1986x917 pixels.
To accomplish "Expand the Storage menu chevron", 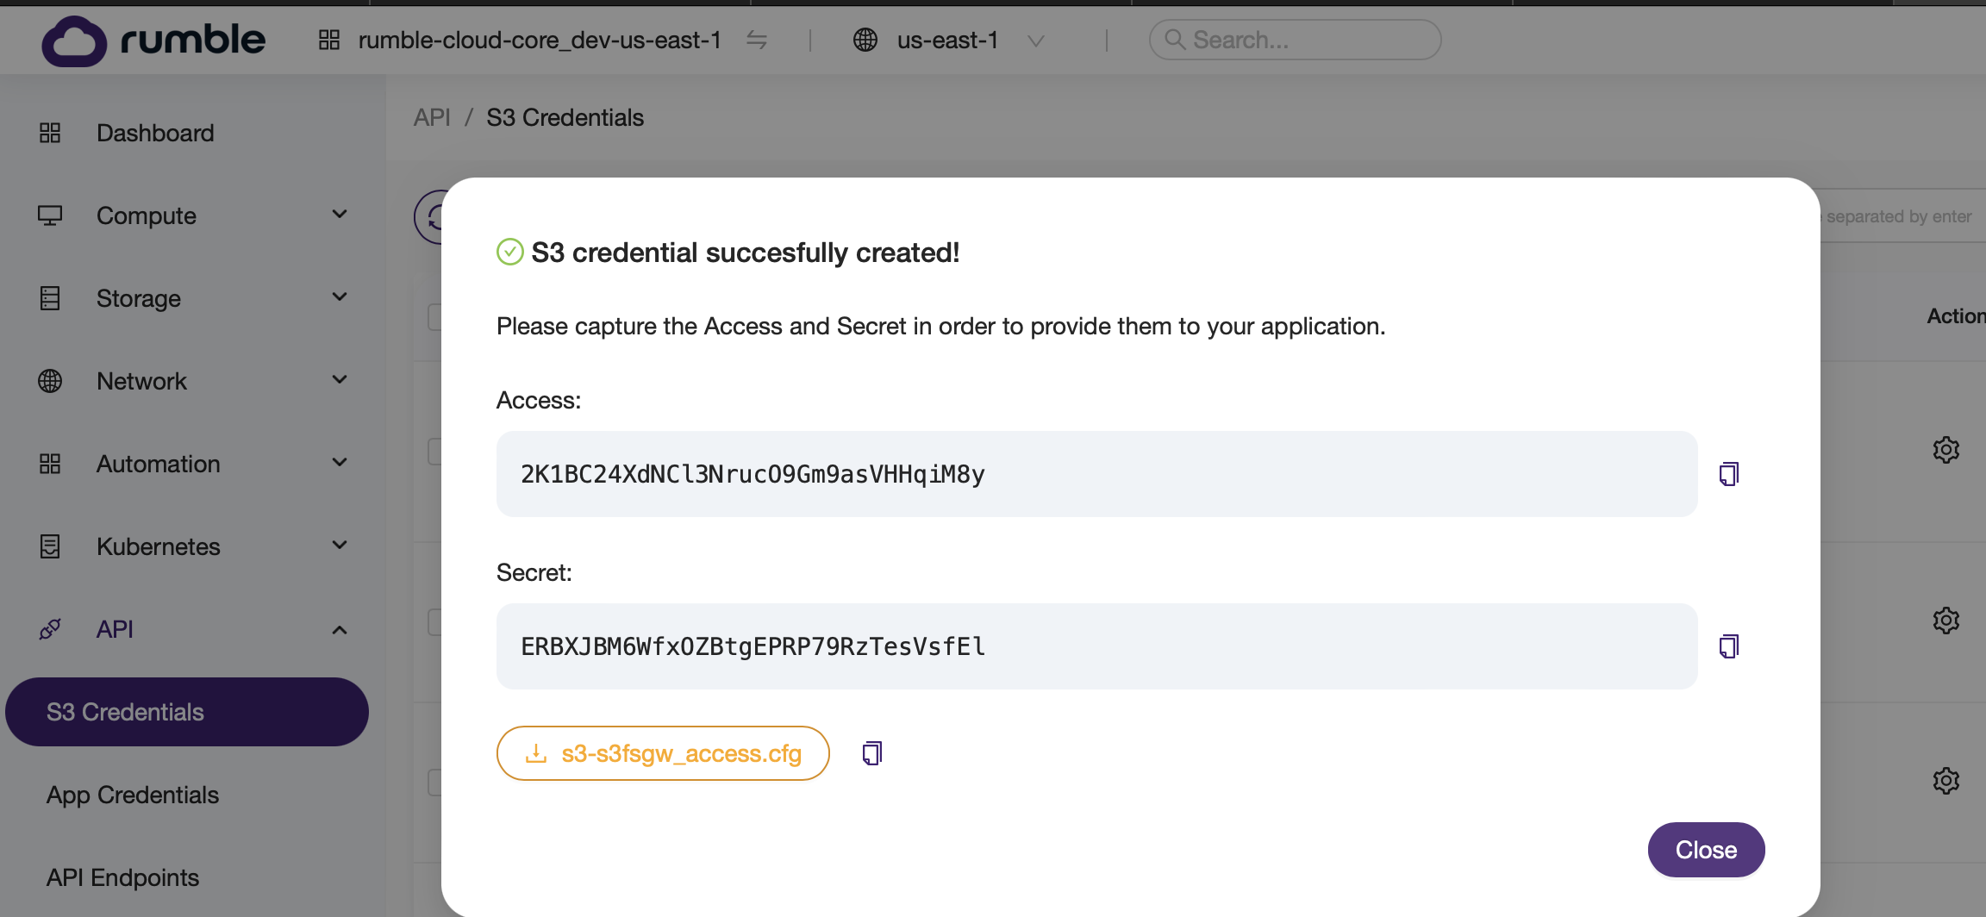I will pyautogui.click(x=340, y=297).
